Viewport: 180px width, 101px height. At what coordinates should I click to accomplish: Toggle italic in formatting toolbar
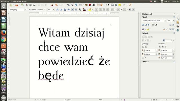pos(61,10)
